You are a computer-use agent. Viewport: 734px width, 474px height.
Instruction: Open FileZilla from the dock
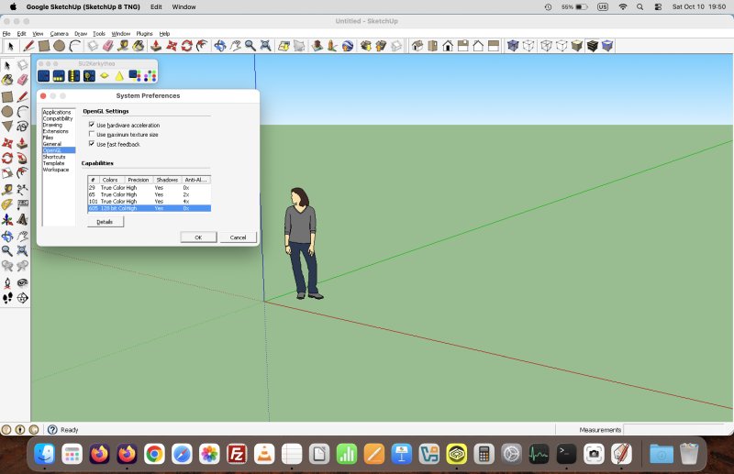(x=237, y=454)
